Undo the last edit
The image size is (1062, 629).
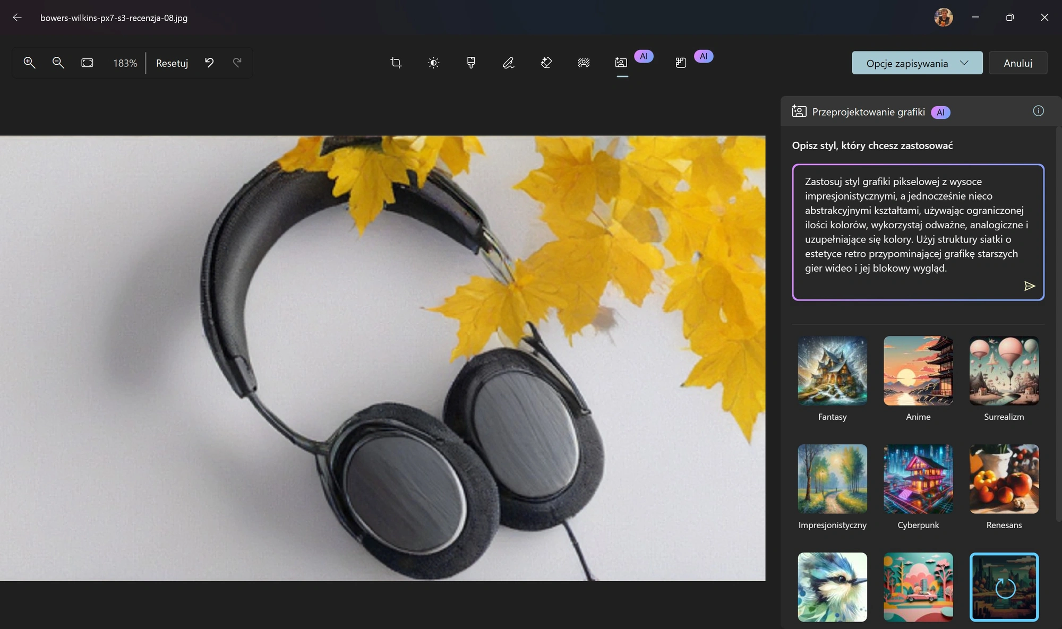click(209, 63)
